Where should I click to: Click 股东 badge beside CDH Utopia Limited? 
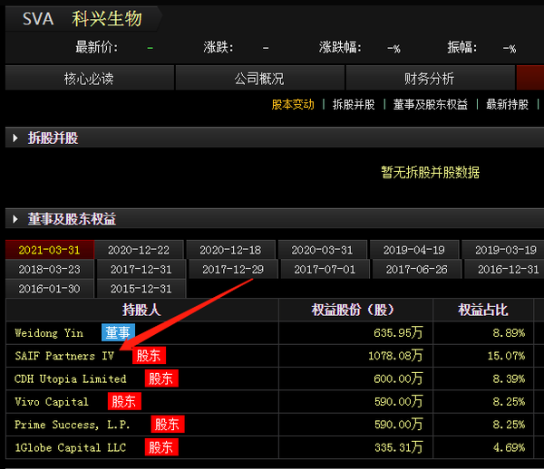point(161,378)
